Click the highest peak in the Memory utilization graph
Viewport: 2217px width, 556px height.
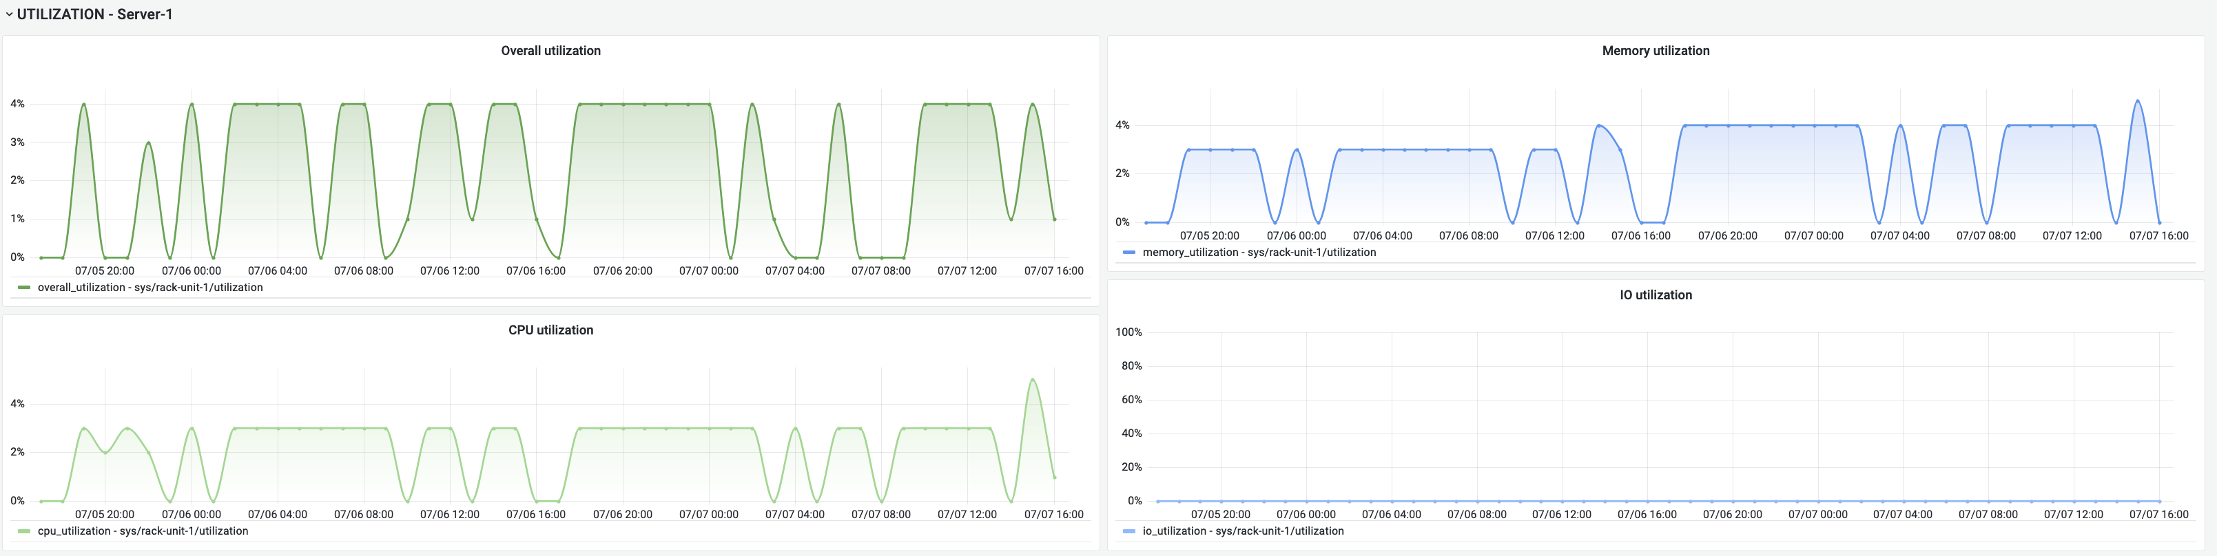tap(2137, 100)
